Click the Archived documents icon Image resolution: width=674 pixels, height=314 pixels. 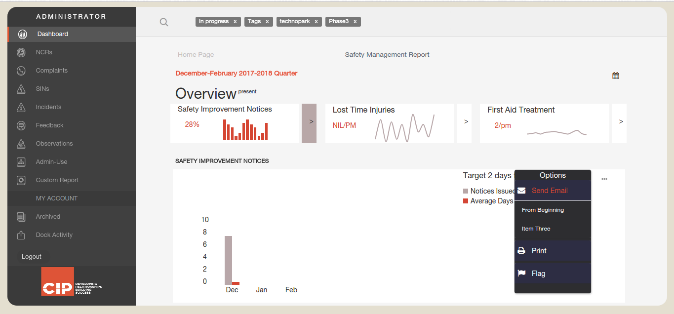click(21, 217)
